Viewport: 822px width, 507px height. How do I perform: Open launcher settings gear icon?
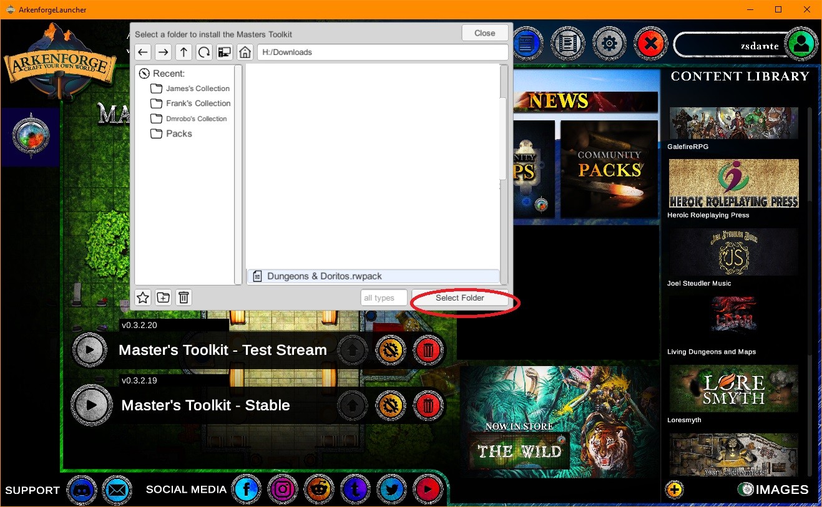[x=609, y=44]
